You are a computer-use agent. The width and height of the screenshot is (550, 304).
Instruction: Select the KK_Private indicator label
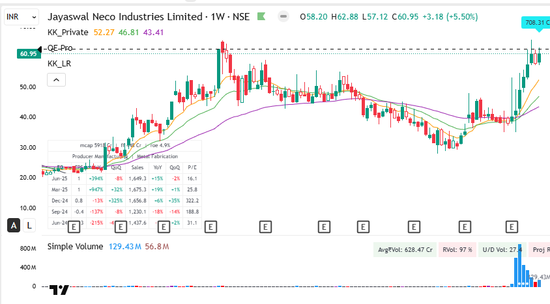[68, 32]
